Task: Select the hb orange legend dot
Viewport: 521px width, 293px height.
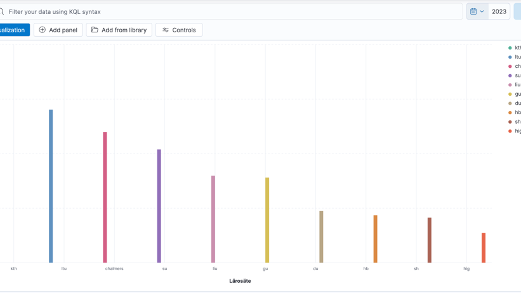Action: (x=510, y=112)
